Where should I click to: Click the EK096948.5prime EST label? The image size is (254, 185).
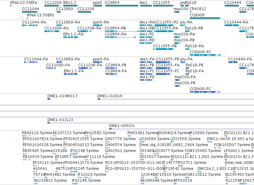click(x=157, y=181)
